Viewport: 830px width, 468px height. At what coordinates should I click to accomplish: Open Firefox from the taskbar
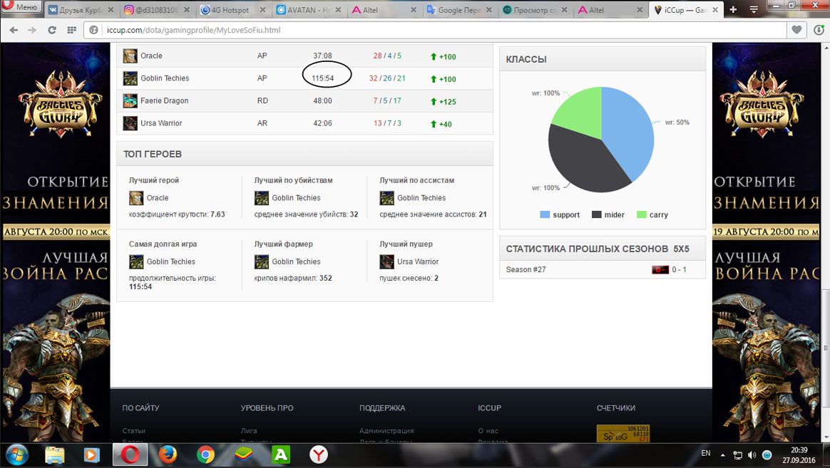point(168,454)
